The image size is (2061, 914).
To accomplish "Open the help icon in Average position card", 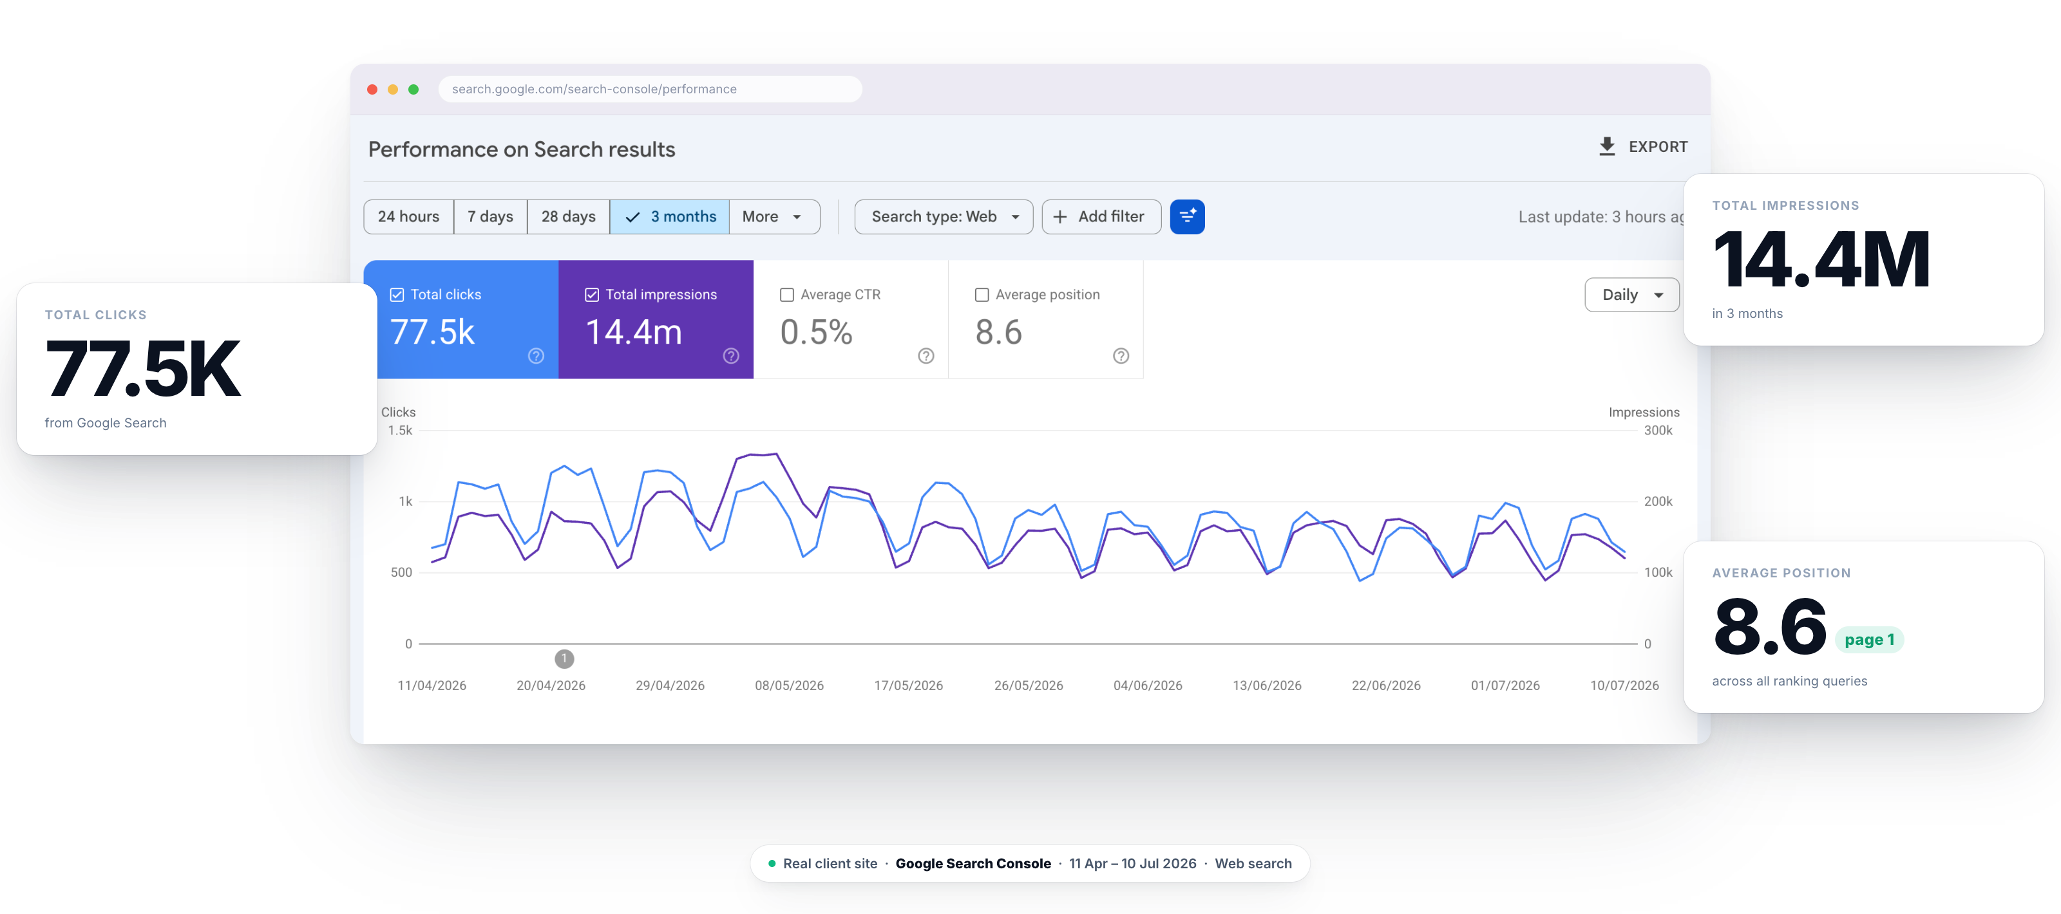I will click(x=1121, y=356).
